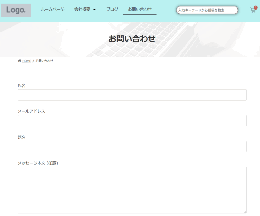Viewport: 260px width, 216px height.
Task: Click the message textarea resize handle
Action: [x=245, y=211]
